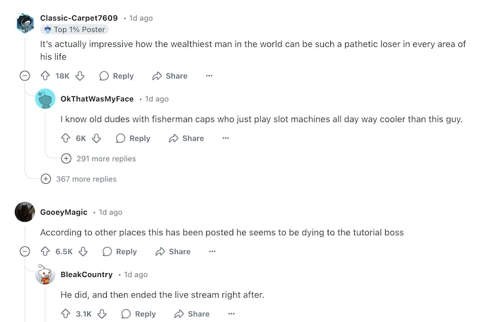Image resolution: width=482 pixels, height=322 pixels.
Task: Open more options on OkThatWasMyFace's comment
Action: 226,138
